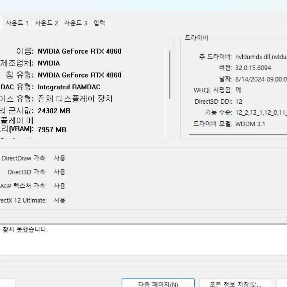The width and height of the screenshot is (287, 287).
Task: Click the device info vertical scrollbar
Action: point(170,75)
